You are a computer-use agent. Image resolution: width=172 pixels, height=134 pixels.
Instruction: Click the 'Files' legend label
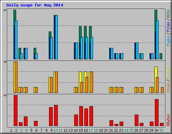168,27
